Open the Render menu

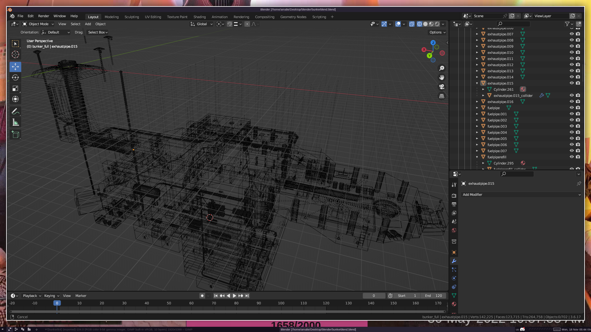tap(43, 16)
